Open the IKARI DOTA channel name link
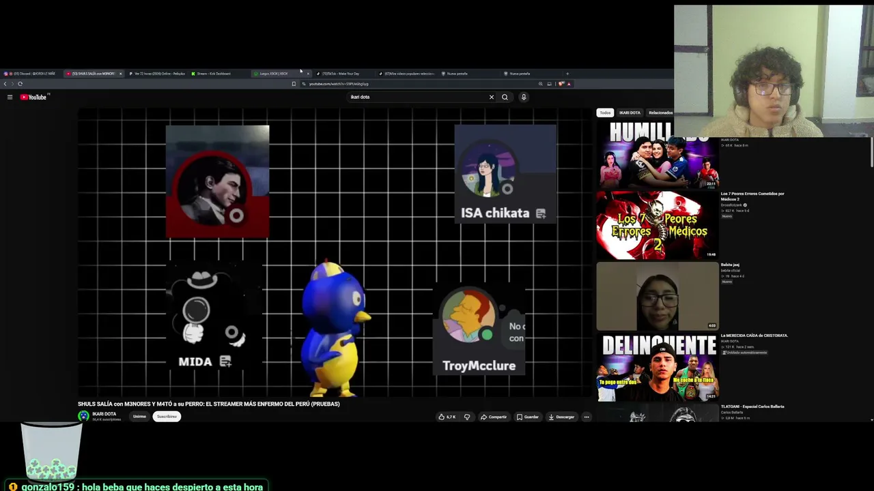The height and width of the screenshot is (491, 874). coord(104,414)
